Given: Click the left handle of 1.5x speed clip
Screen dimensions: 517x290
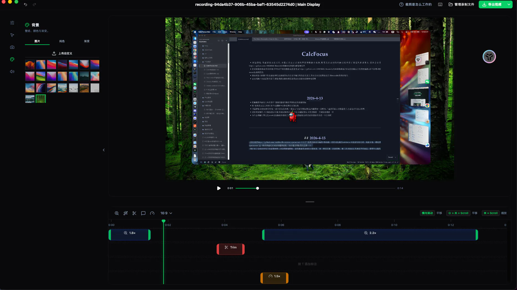Looking at the screenshot, I should coord(262,278).
